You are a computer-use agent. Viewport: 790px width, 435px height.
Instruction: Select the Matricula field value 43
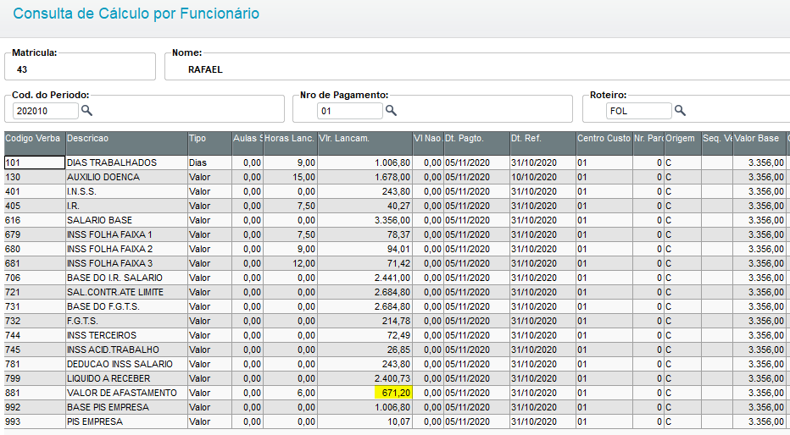pyautogui.click(x=22, y=69)
